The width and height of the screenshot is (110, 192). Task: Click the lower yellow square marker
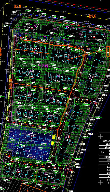point(53,143)
